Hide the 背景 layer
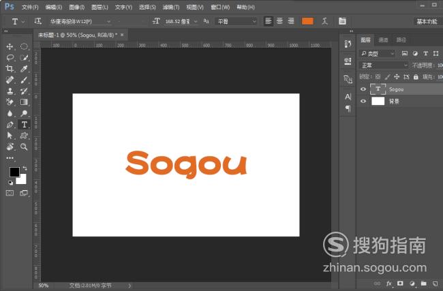The height and width of the screenshot is (291, 443). (363, 101)
